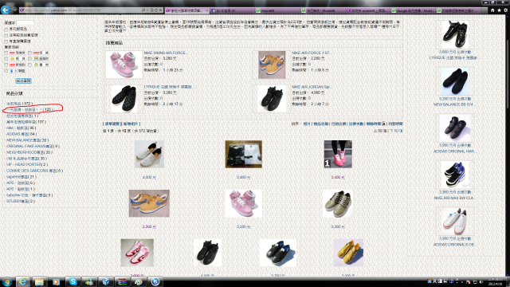Click the photo-grid view link above listings
Screen dimensions: 510x287
click(131, 124)
